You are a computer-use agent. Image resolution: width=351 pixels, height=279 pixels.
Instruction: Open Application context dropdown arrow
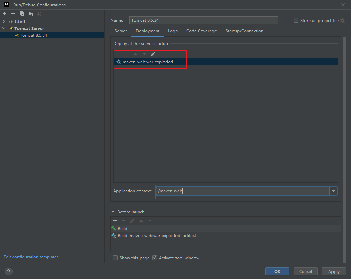tap(333, 191)
